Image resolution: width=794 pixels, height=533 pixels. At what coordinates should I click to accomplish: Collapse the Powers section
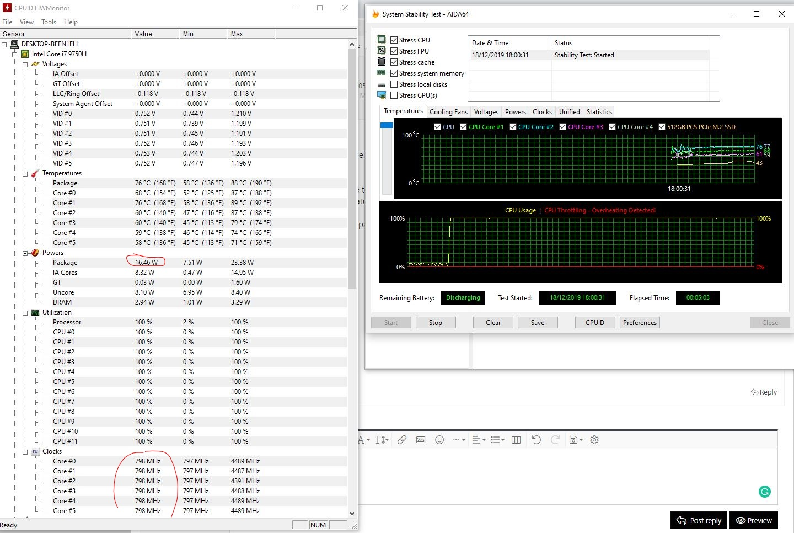25,253
